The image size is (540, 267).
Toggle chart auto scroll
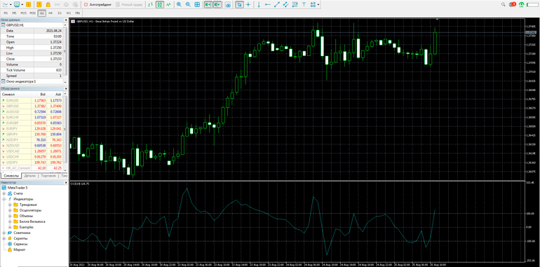pos(208,5)
